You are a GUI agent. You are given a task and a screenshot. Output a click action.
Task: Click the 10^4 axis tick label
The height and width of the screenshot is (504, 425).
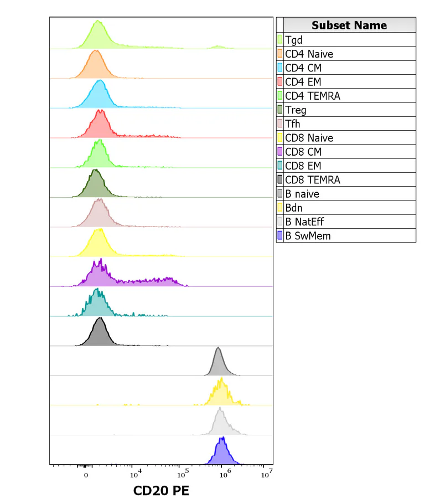tap(136, 474)
